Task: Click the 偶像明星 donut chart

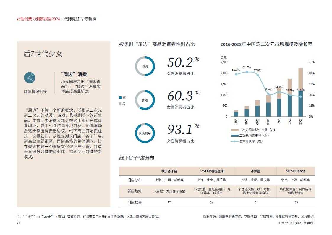Action: 145,133
